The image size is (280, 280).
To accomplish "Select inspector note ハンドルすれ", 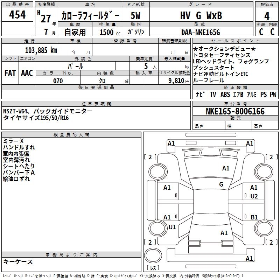I will point(19,147).
